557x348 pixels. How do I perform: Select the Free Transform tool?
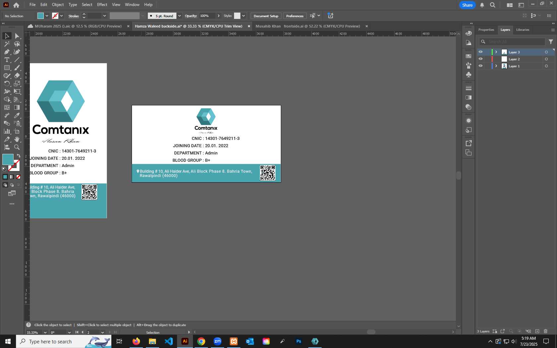pos(17,91)
